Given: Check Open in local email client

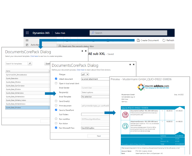Looking at the screenshot, I should coord(56,83).
